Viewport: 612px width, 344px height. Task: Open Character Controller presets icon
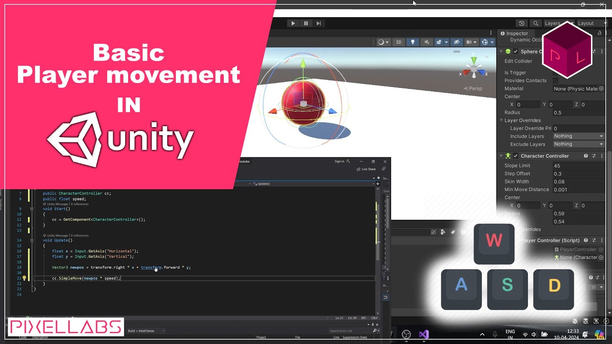click(594, 156)
